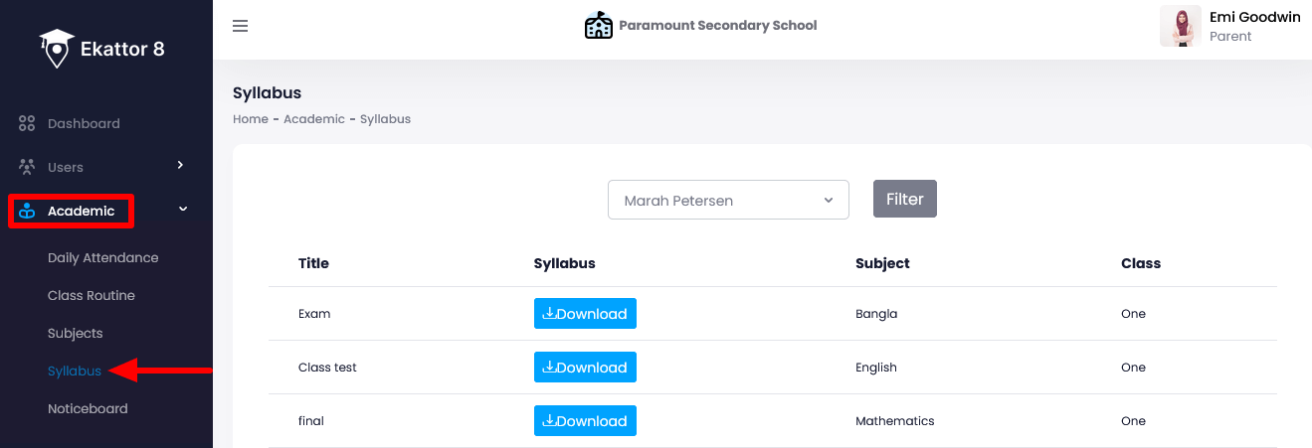The width and height of the screenshot is (1312, 448).
Task: Click the hamburger menu icon
Action: click(x=240, y=26)
